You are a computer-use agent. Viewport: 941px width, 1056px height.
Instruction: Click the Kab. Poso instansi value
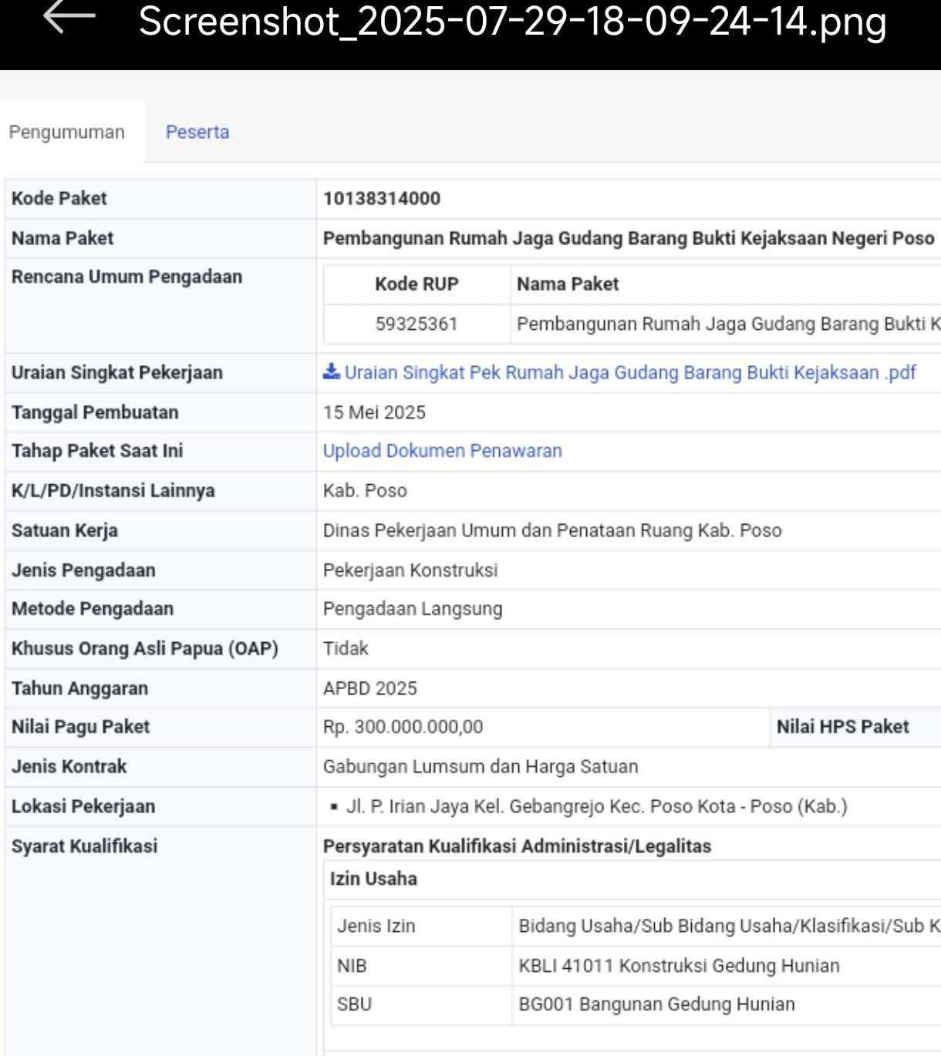click(x=365, y=491)
